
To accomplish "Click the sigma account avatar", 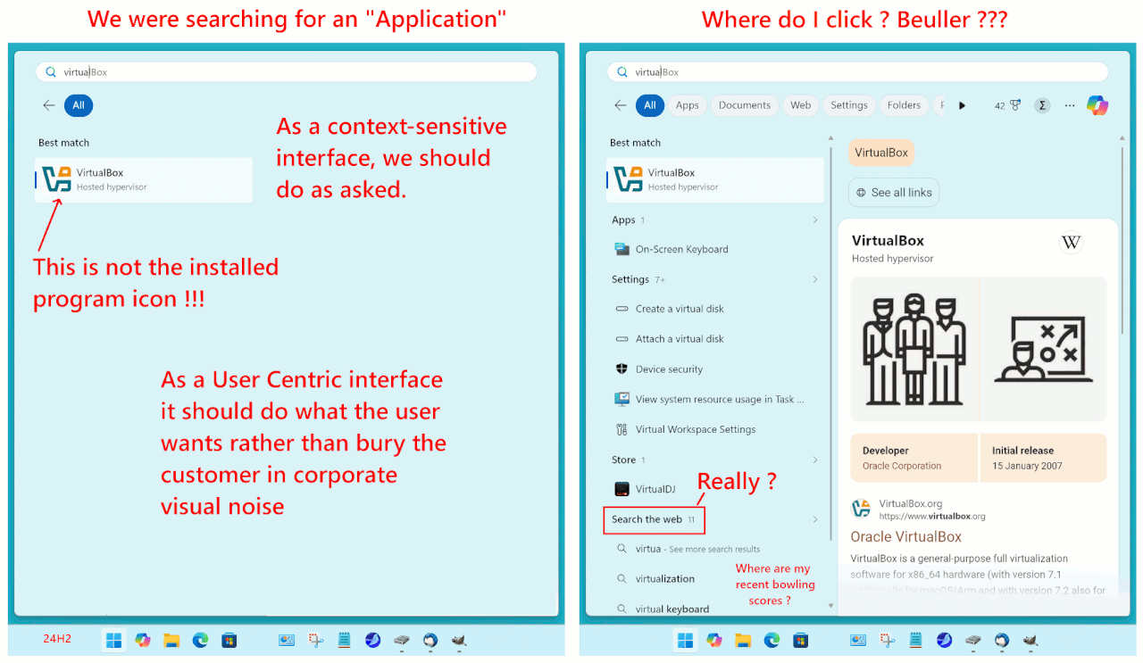I will tap(1042, 105).
